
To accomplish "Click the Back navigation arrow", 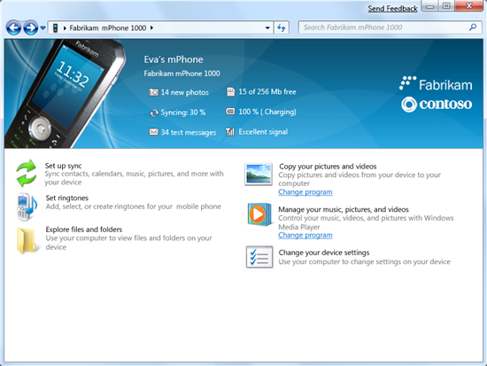I will coord(13,28).
